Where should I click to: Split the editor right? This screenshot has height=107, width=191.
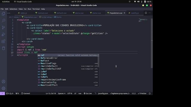146,13
